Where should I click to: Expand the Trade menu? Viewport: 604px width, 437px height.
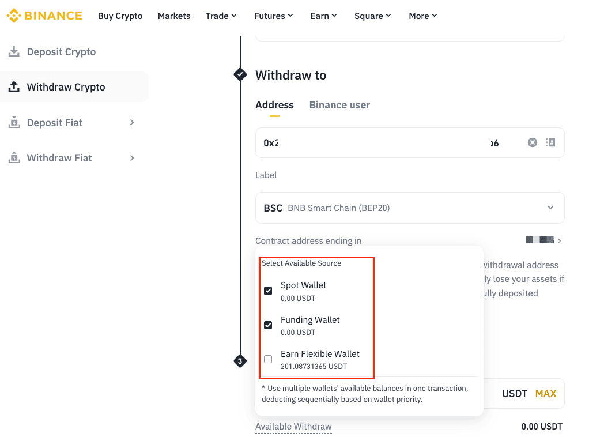click(221, 16)
